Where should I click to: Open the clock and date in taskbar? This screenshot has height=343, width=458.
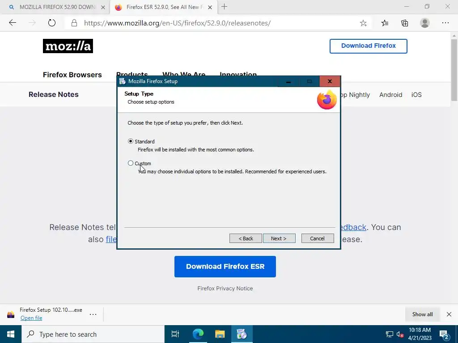point(420,334)
